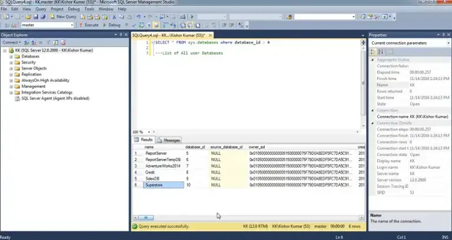Screen dimensions: 452x240
Task: Click the Disconnect icon in Object Explorer
Action: point(34,42)
